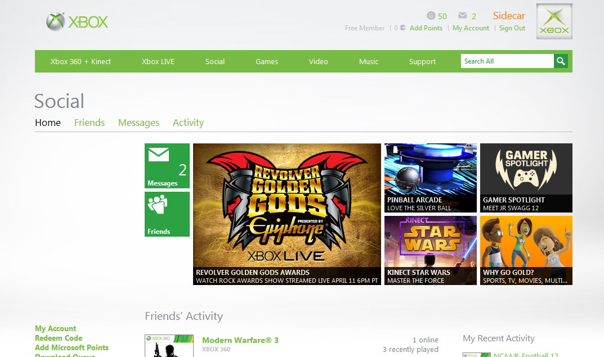Screen dimensions: 604x357
Task: Click the Gamerscore value 50
Action: click(x=442, y=16)
